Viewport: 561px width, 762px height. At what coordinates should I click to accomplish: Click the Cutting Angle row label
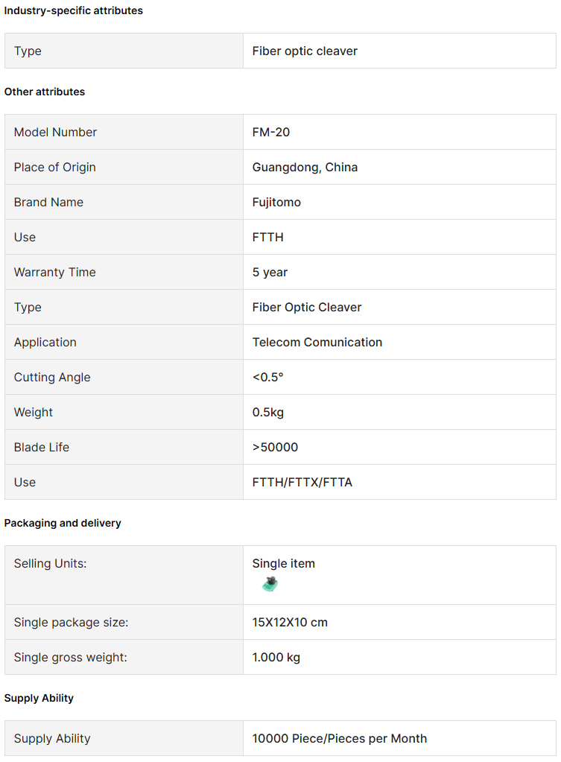pyautogui.click(x=52, y=377)
